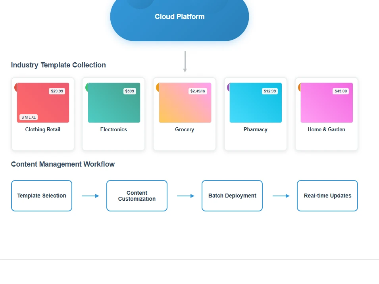Open the Electronics template thumbnail
The height and width of the screenshot is (284, 379).
(x=114, y=103)
